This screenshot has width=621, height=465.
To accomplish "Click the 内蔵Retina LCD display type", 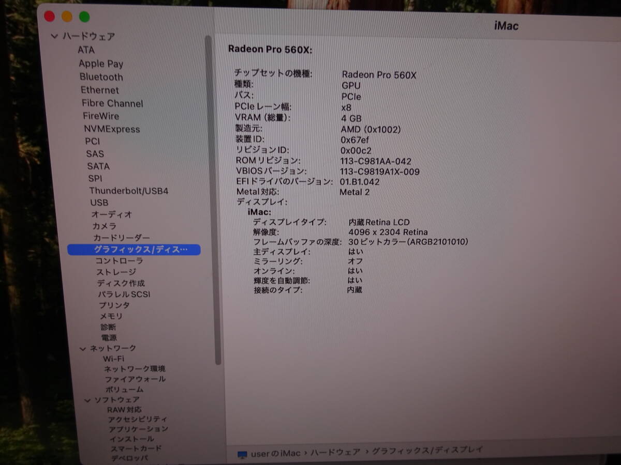I will coord(379,222).
